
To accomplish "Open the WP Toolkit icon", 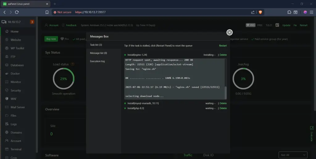I will (7, 48).
